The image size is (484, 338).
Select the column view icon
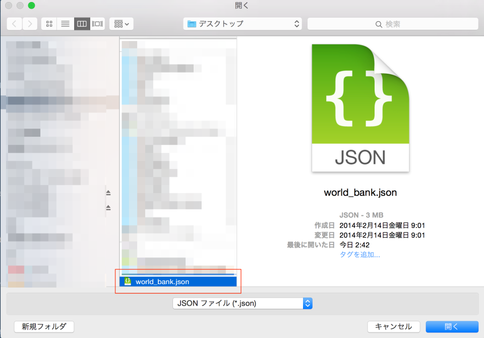(x=82, y=23)
